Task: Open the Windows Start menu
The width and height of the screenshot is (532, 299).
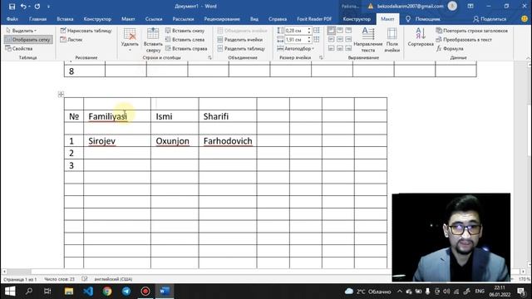Action: [x=10, y=292]
